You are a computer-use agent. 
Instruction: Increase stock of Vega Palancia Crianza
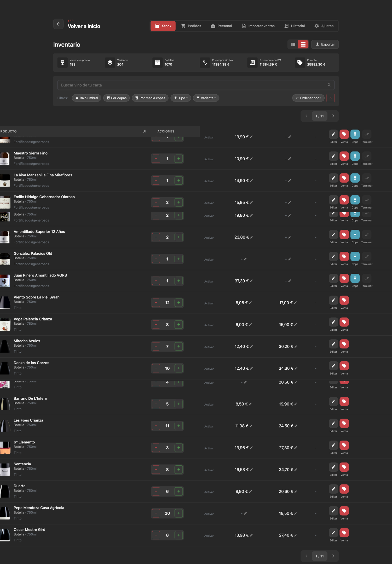[x=179, y=325]
